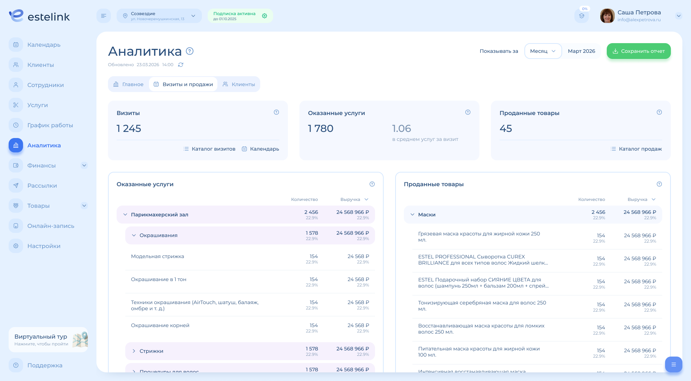The height and width of the screenshot is (381, 691).
Task: Open Календарь in the sidebar
Action: (x=44, y=45)
